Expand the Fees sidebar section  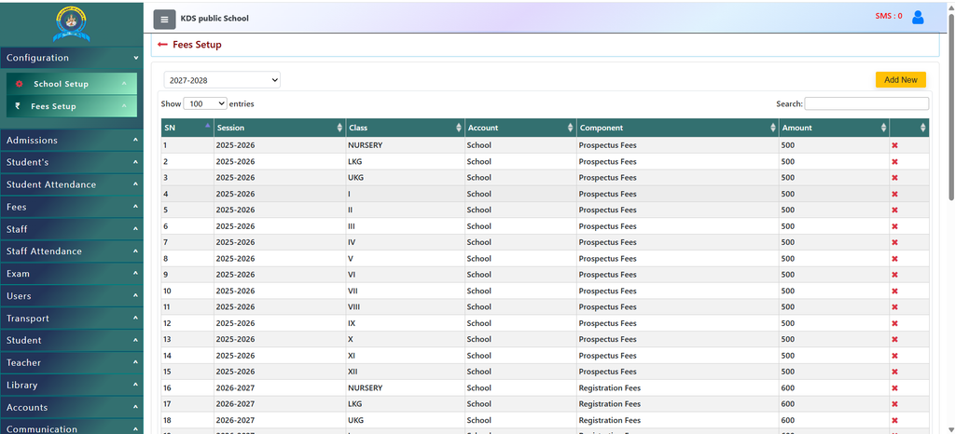coord(71,208)
